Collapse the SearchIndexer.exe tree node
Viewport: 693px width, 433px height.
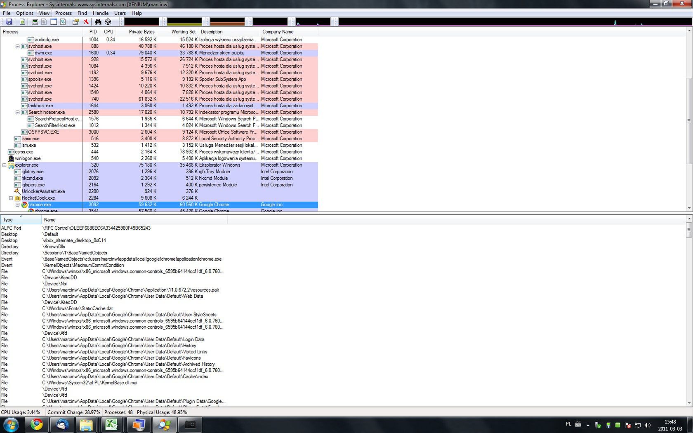[x=18, y=112]
